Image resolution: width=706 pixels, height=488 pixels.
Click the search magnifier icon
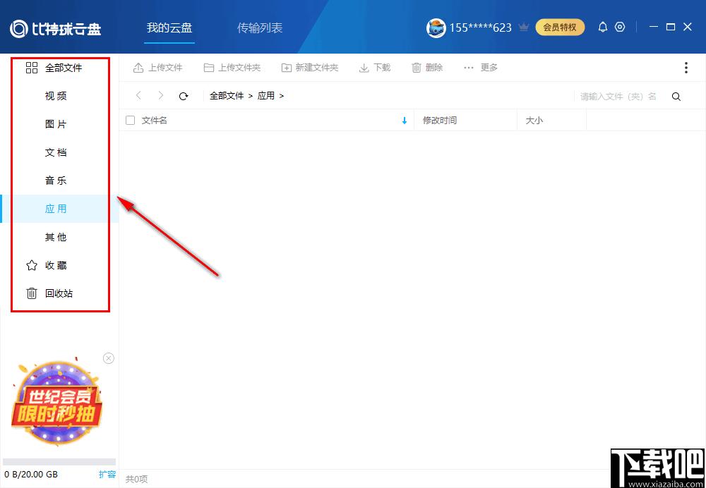[676, 96]
